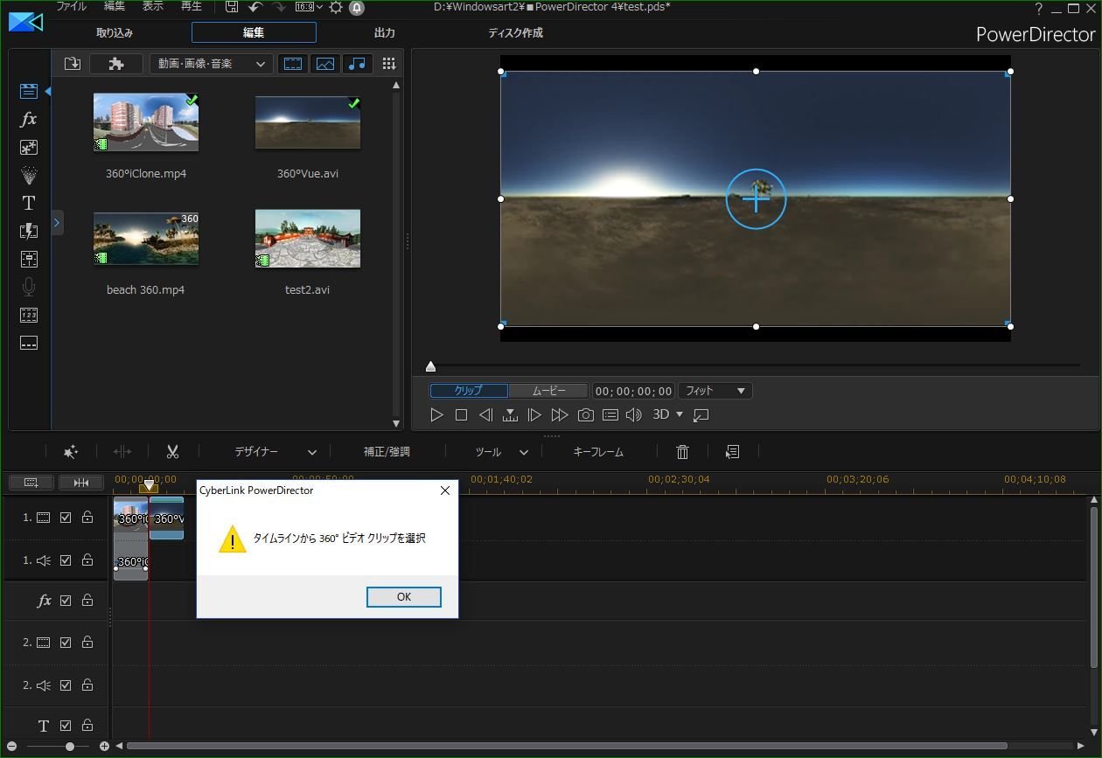This screenshot has height=758, width=1102.
Task: Click the Magic Tools wand icon
Action: (71, 452)
